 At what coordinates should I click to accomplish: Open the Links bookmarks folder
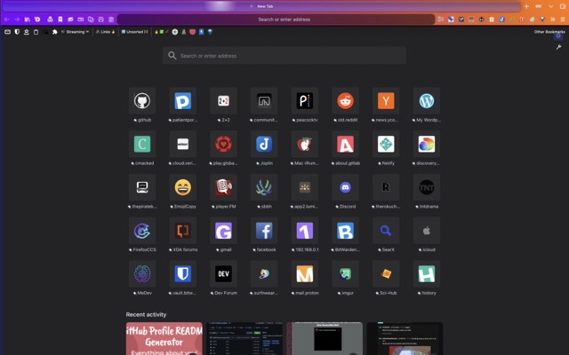click(105, 32)
